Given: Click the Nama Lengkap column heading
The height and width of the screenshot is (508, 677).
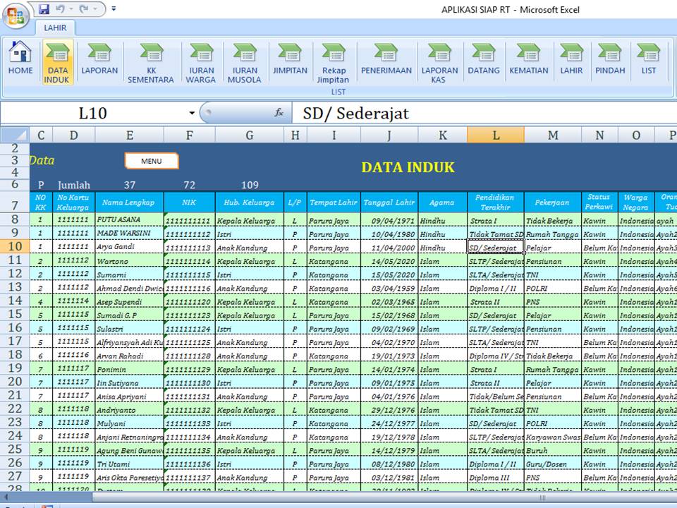Looking at the screenshot, I should coord(129,202).
